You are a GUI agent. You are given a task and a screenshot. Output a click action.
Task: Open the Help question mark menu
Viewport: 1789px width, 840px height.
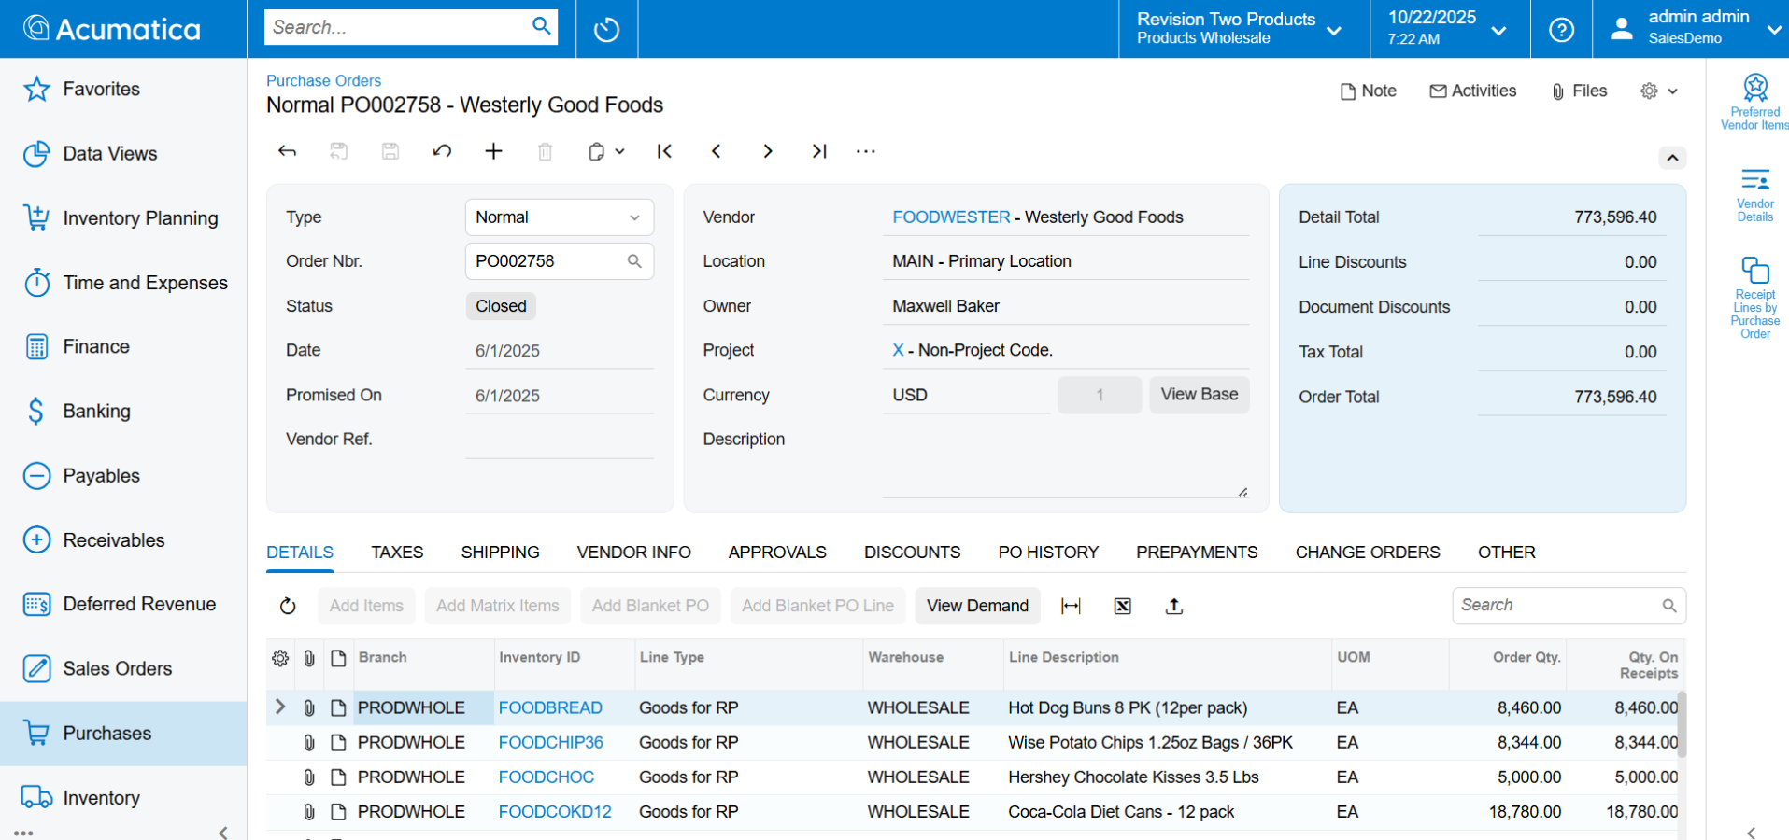tap(1561, 30)
